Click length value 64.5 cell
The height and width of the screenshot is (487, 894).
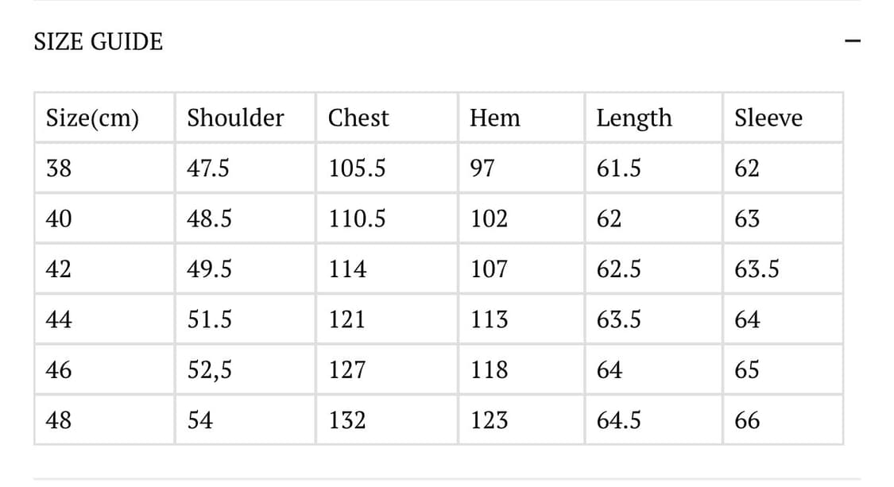coord(618,419)
